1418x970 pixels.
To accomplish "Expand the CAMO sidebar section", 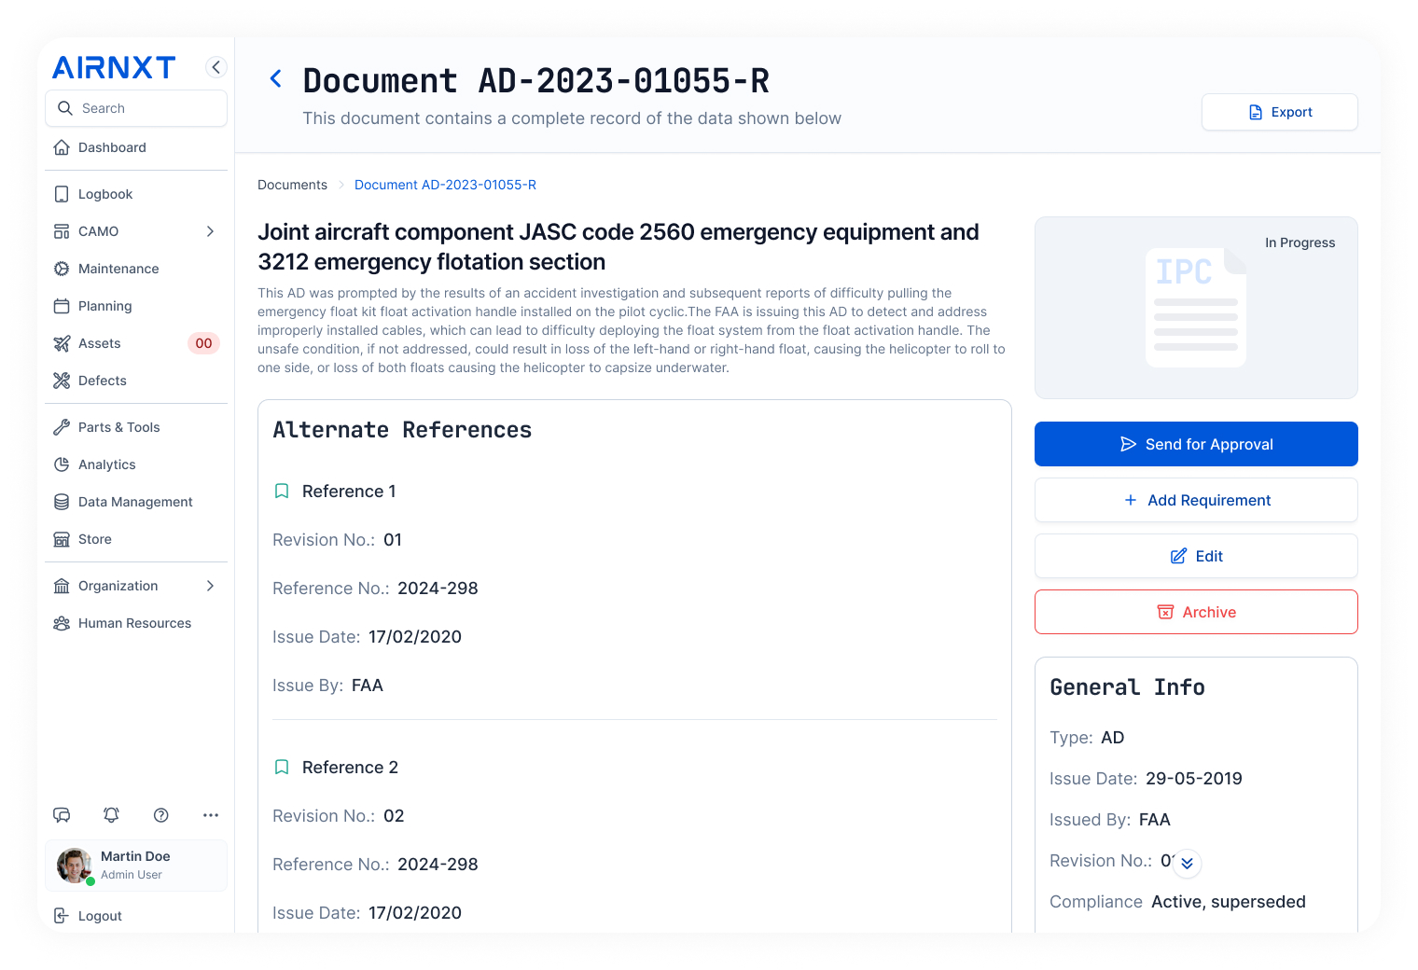I will coord(209,231).
